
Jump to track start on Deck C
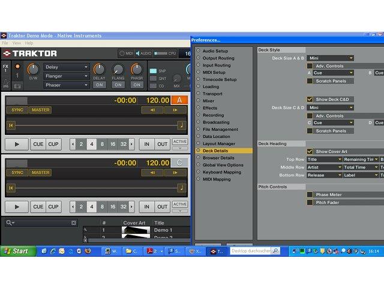(x=11, y=188)
